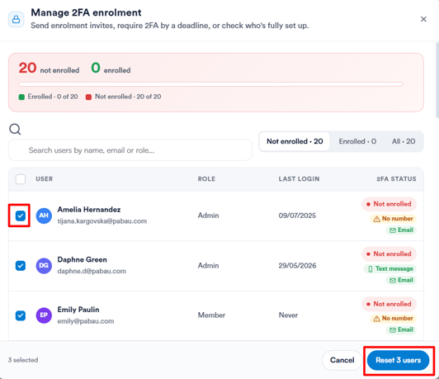Click Emily Paulin's EP avatar
The height and width of the screenshot is (379, 439).
44,315
